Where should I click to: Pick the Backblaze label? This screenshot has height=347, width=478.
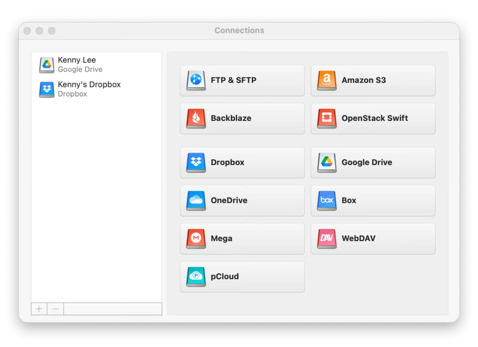pyautogui.click(x=231, y=118)
